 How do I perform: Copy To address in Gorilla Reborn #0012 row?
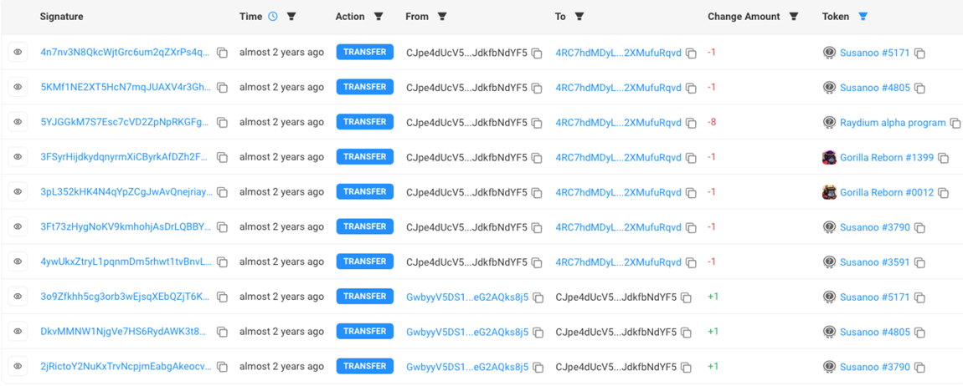[691, 193]
